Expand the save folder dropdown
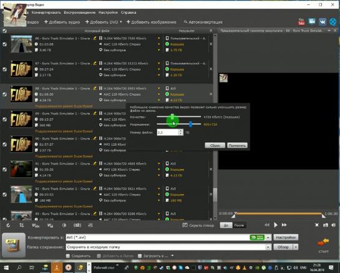This screenshot has height=273, width=340. click(x=268, y=247)
